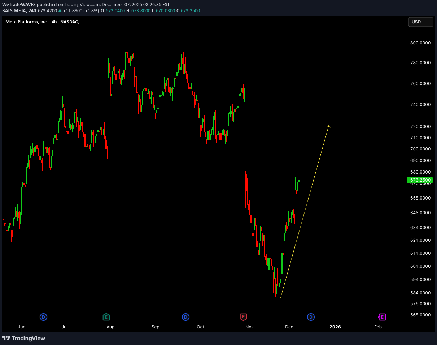Click the 720.0000 price axis label
The width and height of the screenshot is (437, 345).
(420, 127)
